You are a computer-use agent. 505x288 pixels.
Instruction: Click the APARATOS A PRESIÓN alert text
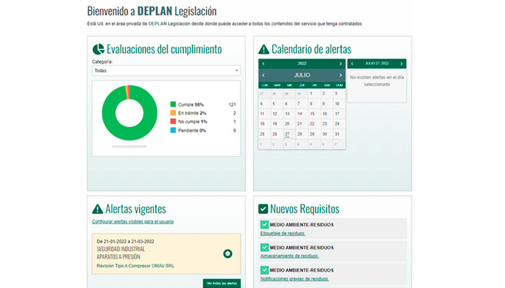pos(118,257)
